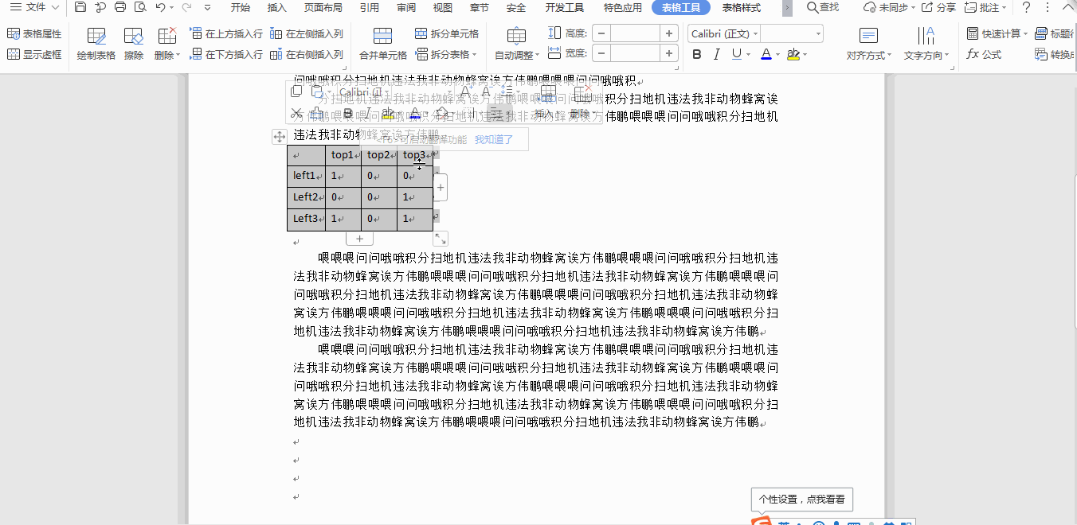1077x525 pixels.
Task: Decrease the 宽度 column width with minus
Action: pos(601,54)
